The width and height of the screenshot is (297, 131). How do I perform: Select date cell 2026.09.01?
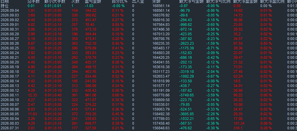click(10, 25)
